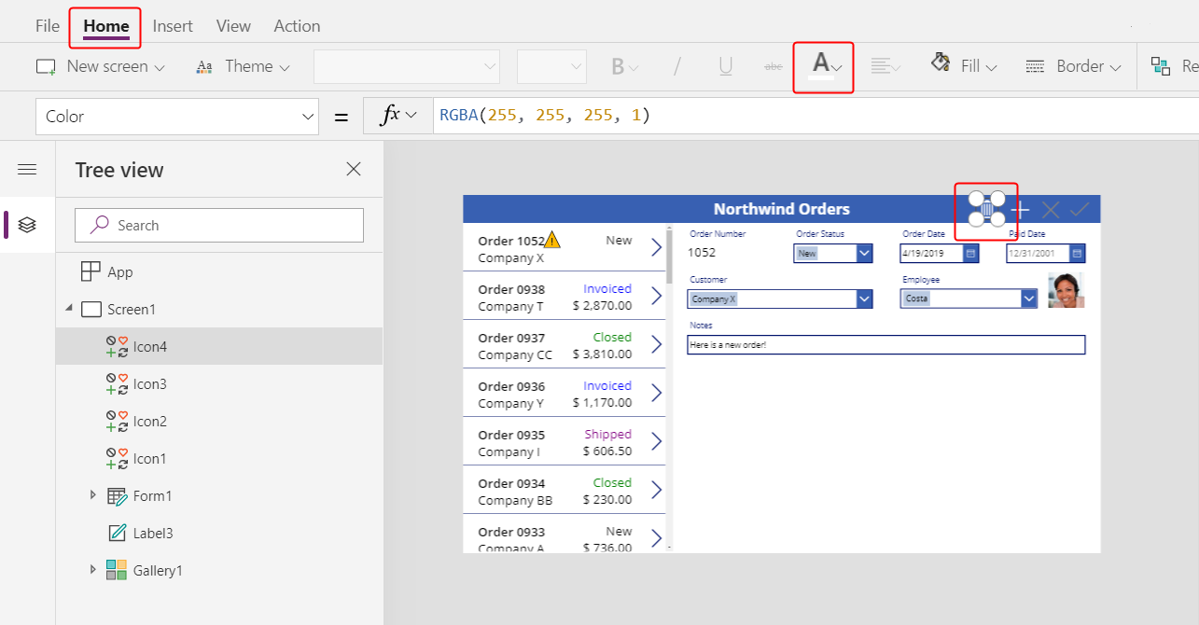Click the Reorder icon in toolbar
Viewport: 1199px width, 625px height.
pyautogui.click(x=1161, y=66)
